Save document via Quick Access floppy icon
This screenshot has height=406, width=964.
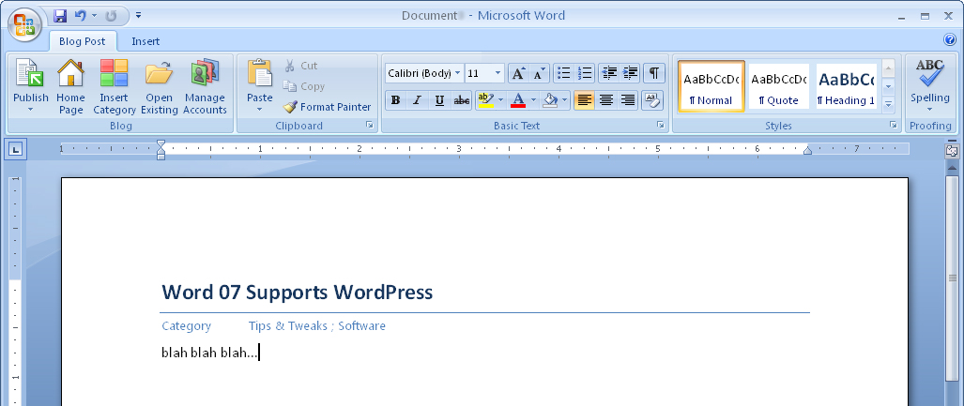[60, 15]
